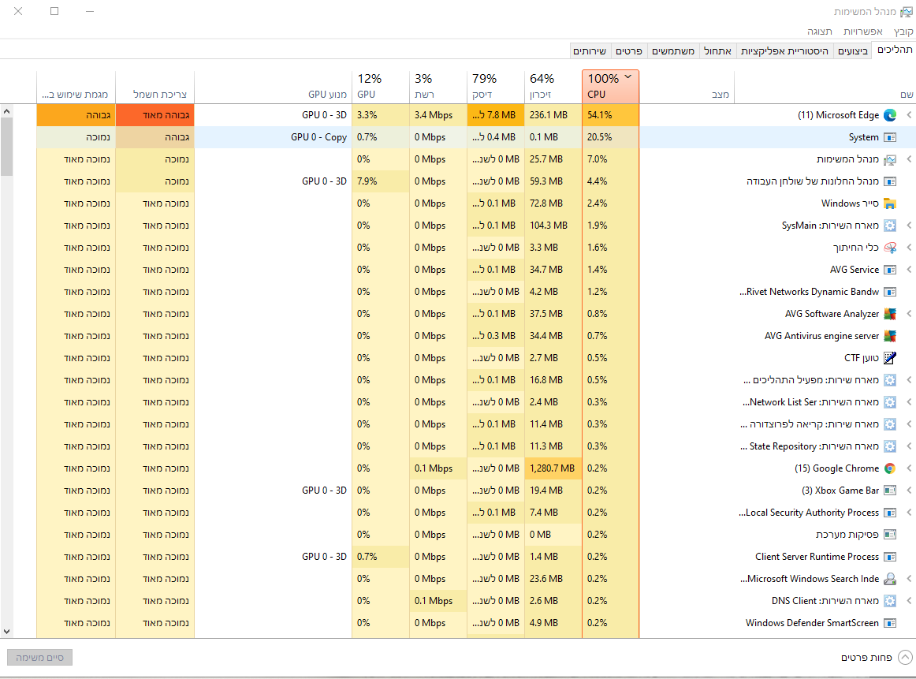Collapse details with the פחות פרטים chevron
The width and height of the screenshot is (916, 679).
click(905, 658)
